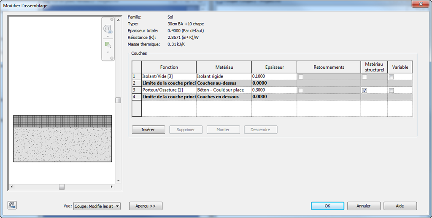The image size is (432, 218).
Task: Close the navigation bar with its X icon
Action: [x=112, y=19]
